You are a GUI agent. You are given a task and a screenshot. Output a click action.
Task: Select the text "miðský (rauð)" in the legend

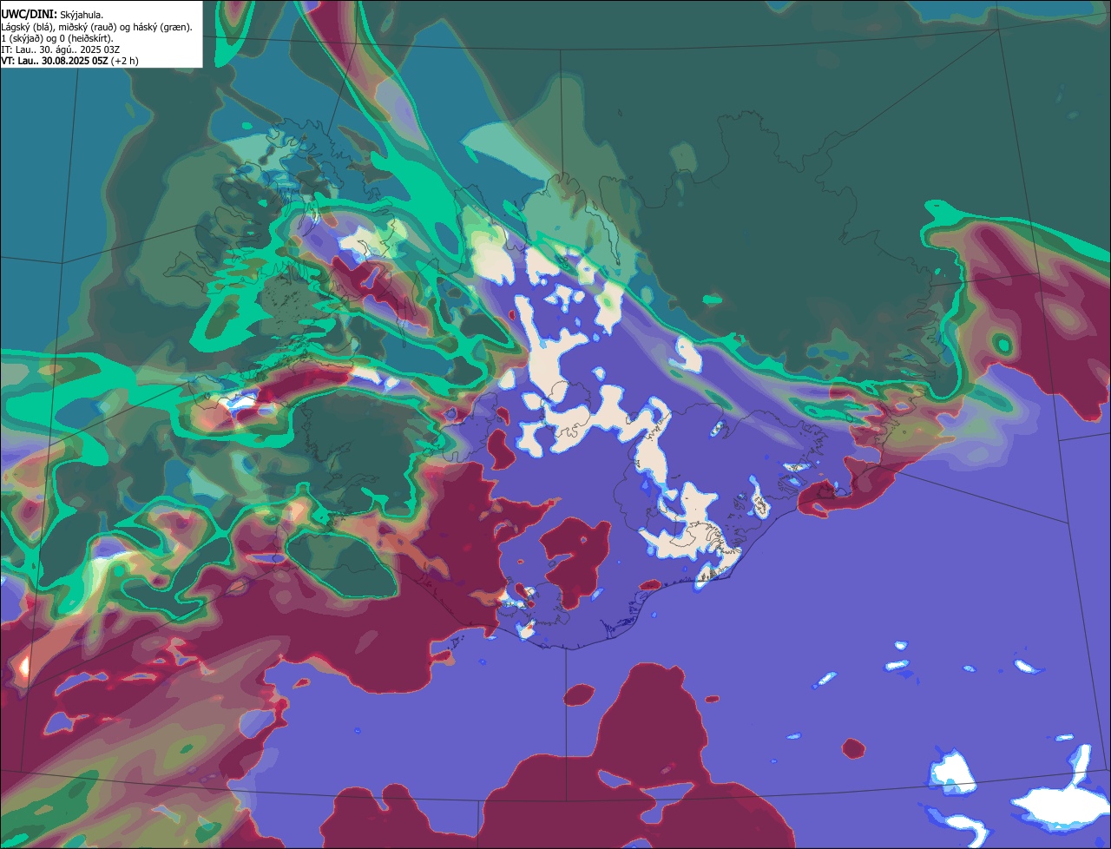(87, 28)
